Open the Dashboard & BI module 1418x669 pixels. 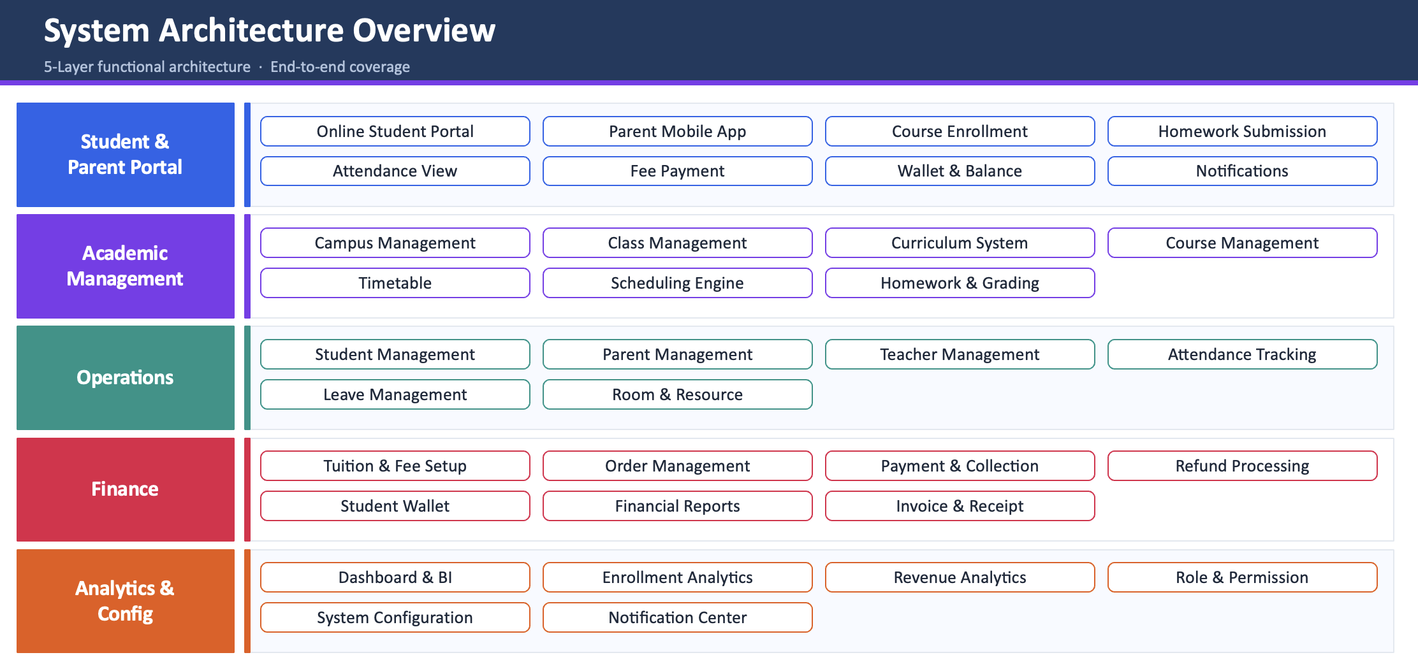(395, 577)
